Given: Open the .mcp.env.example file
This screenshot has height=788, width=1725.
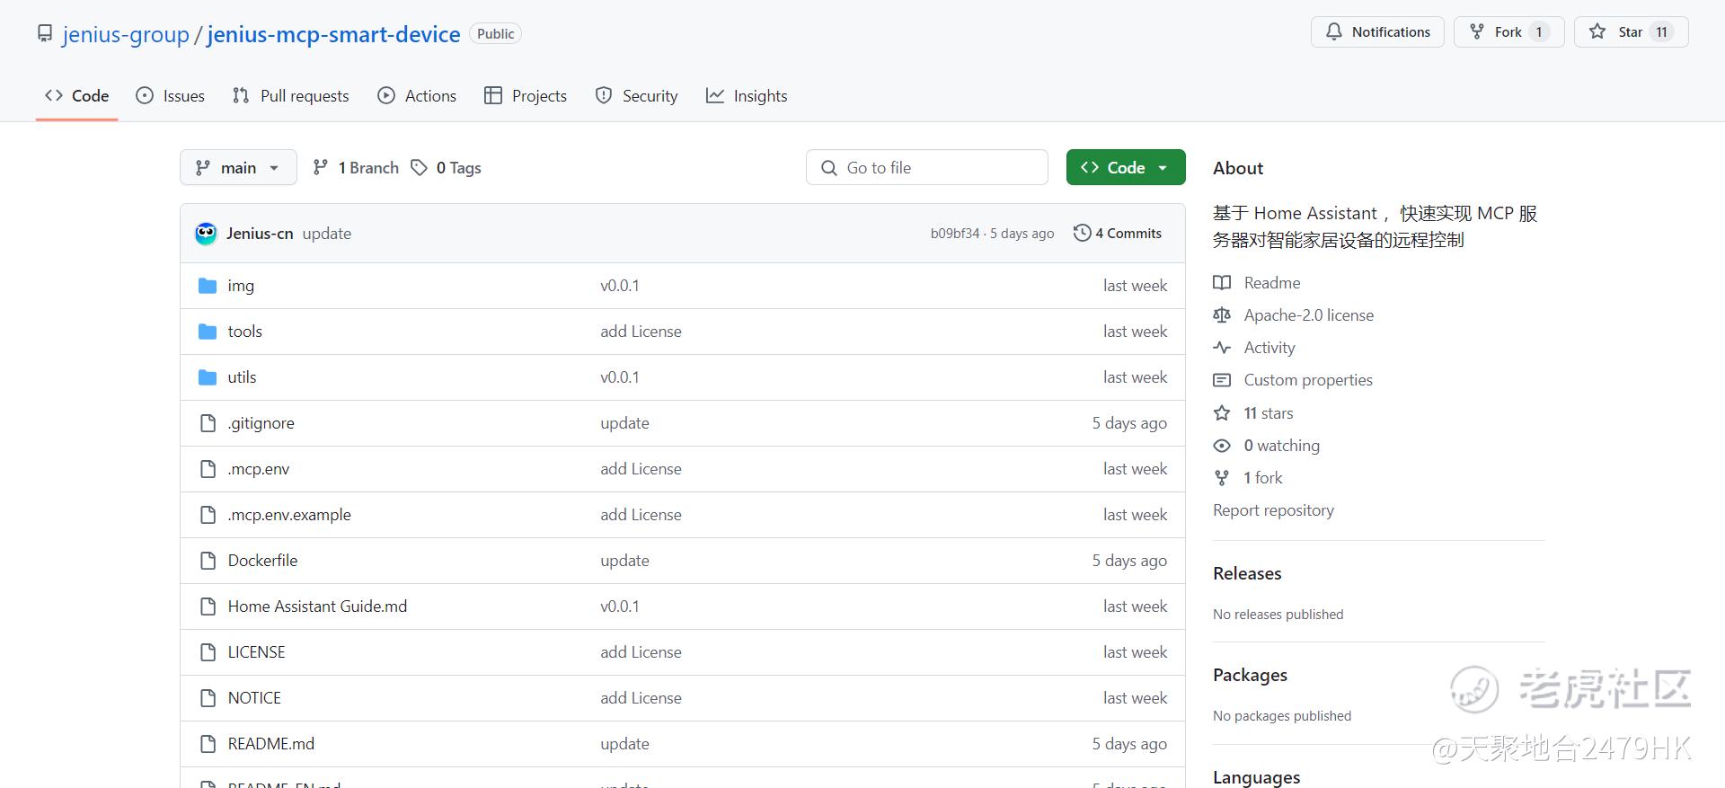Looking at the screenshot, I should click(x=289, y=515).
